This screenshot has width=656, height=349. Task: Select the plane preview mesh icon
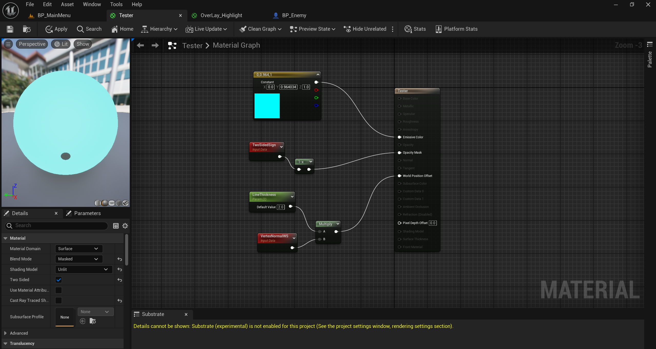[112, 203]
